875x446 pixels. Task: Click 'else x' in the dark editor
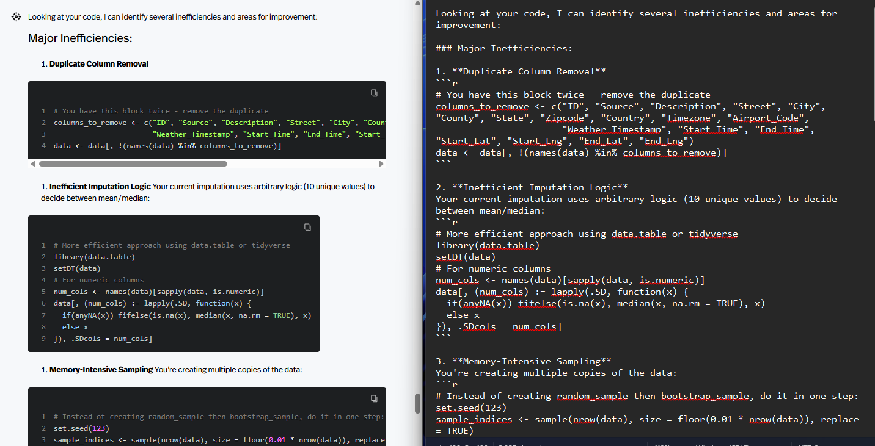pos(463,315)
